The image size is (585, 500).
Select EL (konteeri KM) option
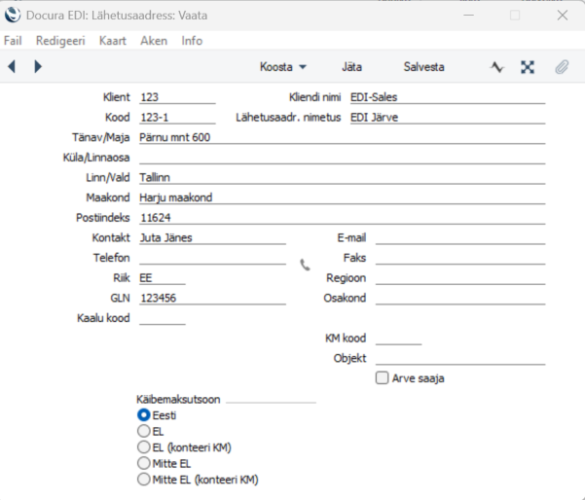(144, 447)
